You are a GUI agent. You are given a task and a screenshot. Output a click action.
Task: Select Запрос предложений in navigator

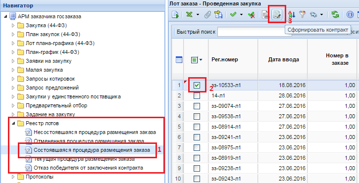(52, 88)
